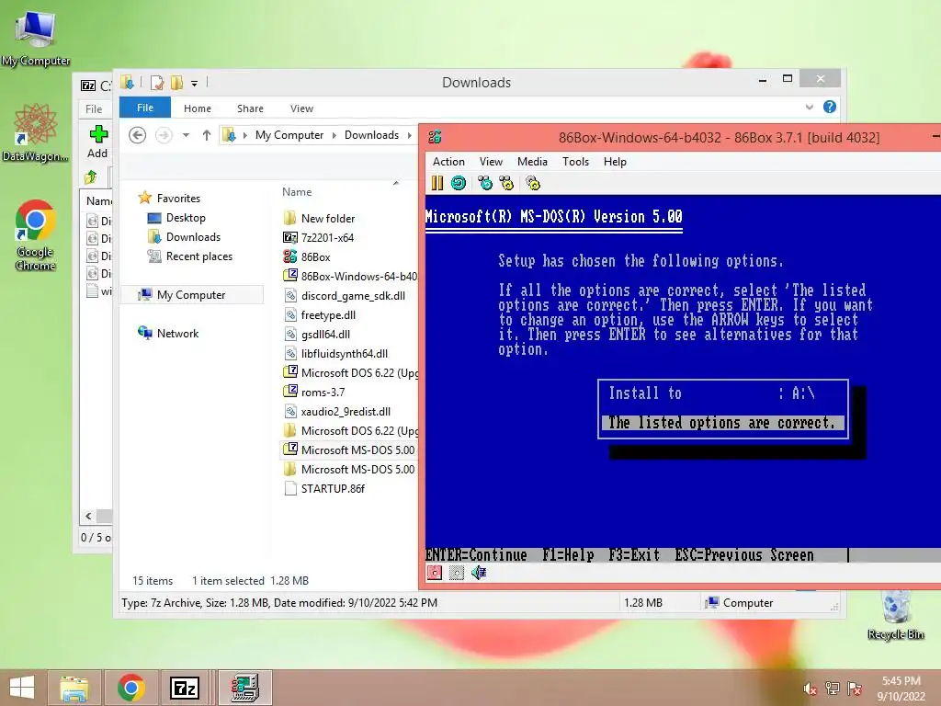Click Add button in 7-Zip window
Viewport: 941px width, 706px height.
(x=97, y=142)
